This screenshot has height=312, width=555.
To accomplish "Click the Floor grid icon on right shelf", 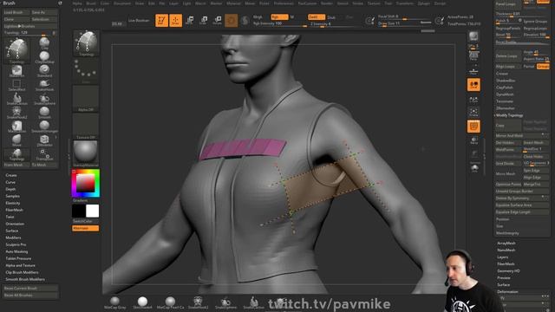I will tap(473, 71).
